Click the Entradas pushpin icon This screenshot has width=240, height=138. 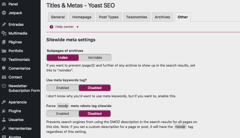(4, 25)
